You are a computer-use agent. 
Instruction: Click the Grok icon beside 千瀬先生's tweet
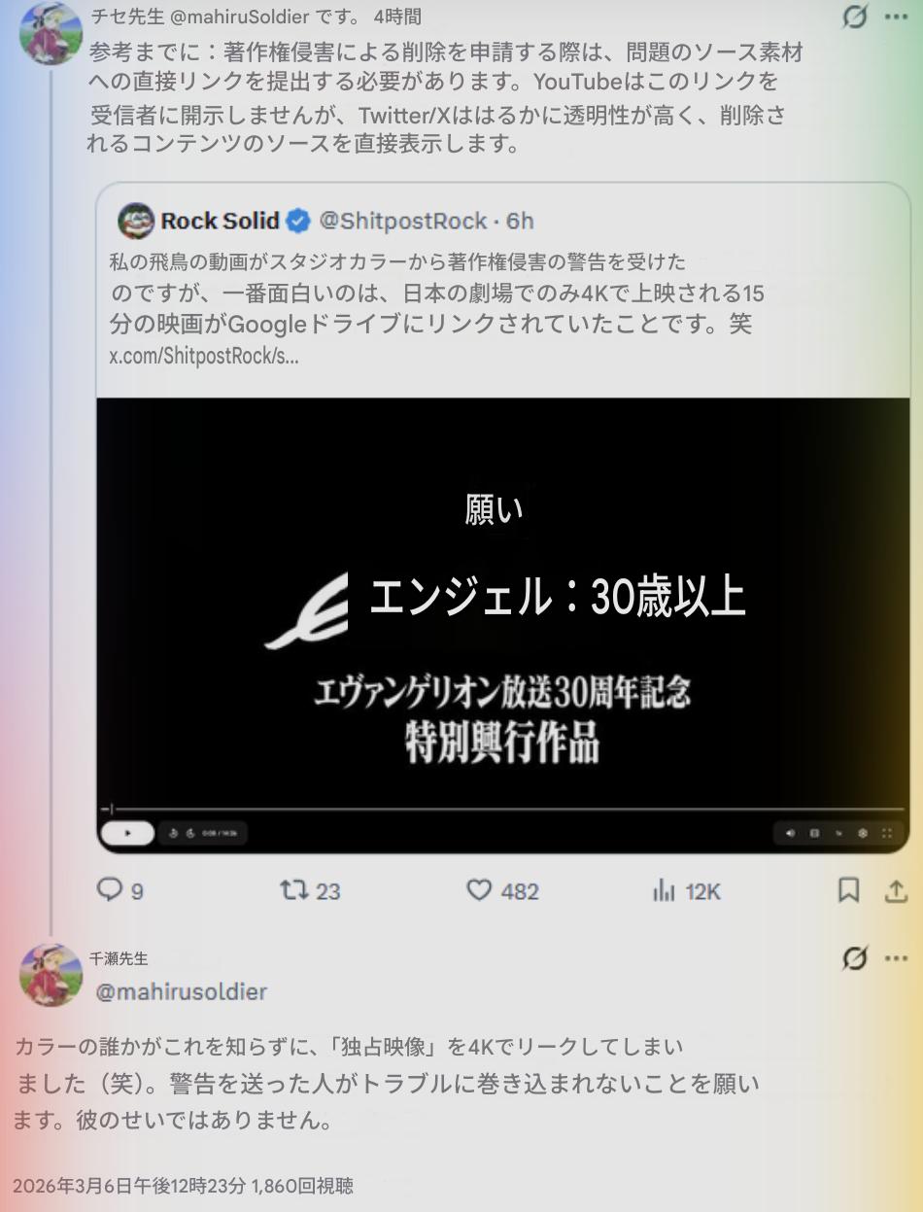pyautogui.click(x=854, y=958)
